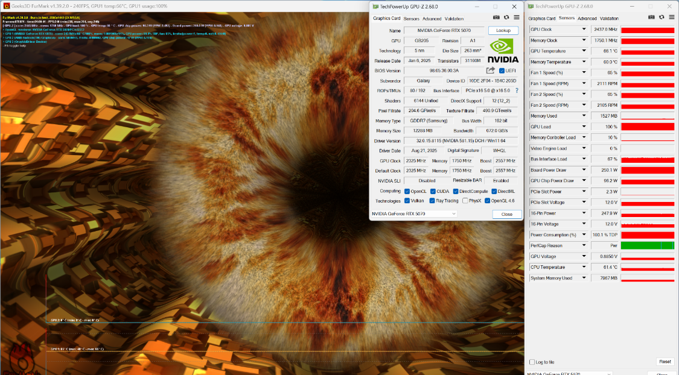The height and width of the screenshot is (375, 679).
Task: Click the FurMark title bar app icon
Action: click(7, 6)
